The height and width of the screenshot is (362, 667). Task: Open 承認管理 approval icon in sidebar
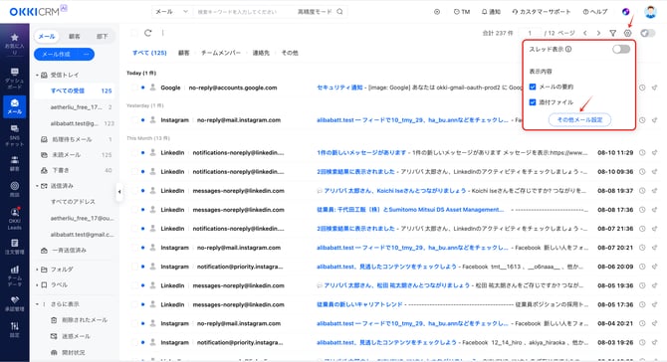click(x=15, y=303)
